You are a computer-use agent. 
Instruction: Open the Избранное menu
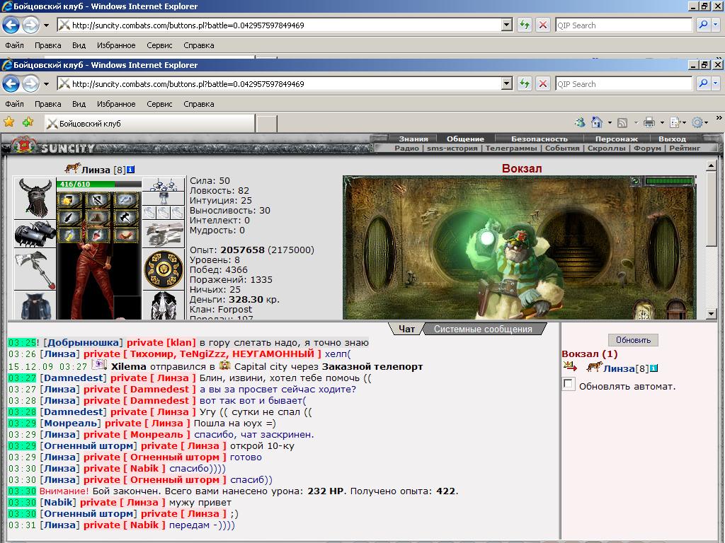tap(116, 104)
